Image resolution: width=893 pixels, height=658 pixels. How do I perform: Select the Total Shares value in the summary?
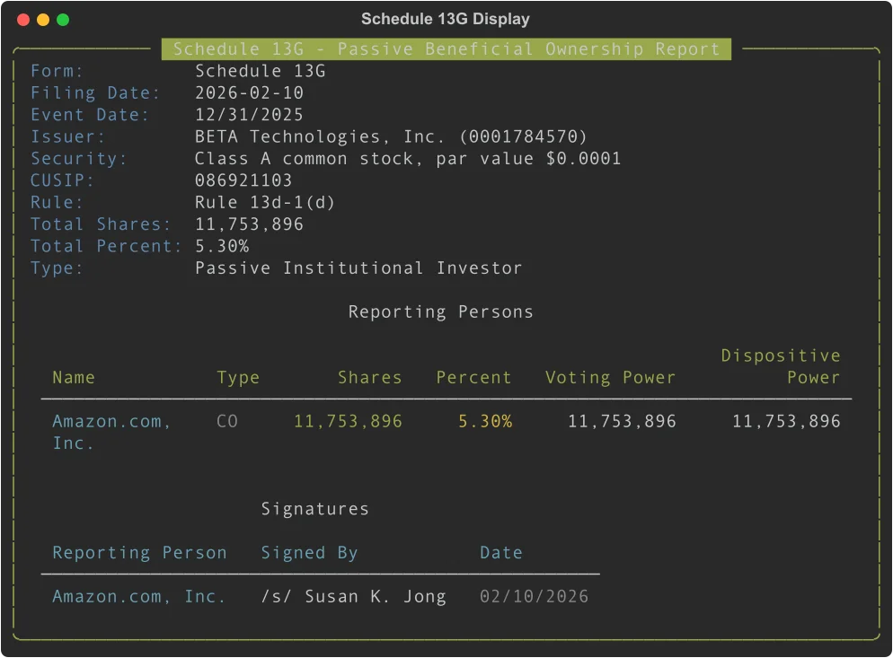[250, 224]
